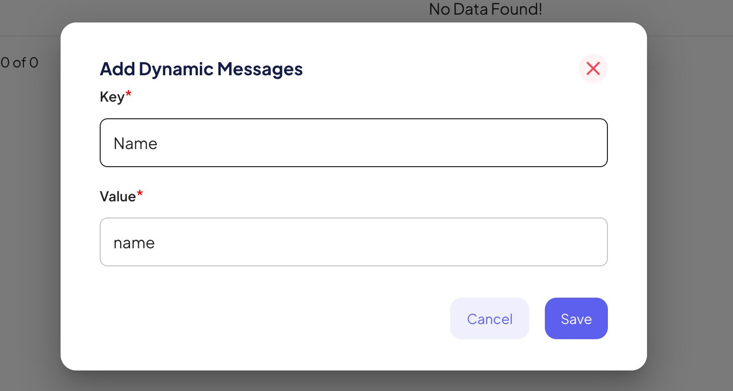Place cursor on the text 'Name' in Key
The image size is (733, 391).
(x=135, y=143)
